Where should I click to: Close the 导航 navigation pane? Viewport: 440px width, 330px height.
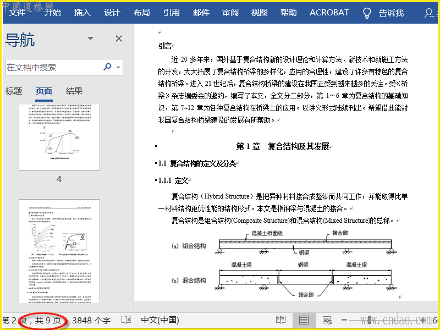point(119,38)
